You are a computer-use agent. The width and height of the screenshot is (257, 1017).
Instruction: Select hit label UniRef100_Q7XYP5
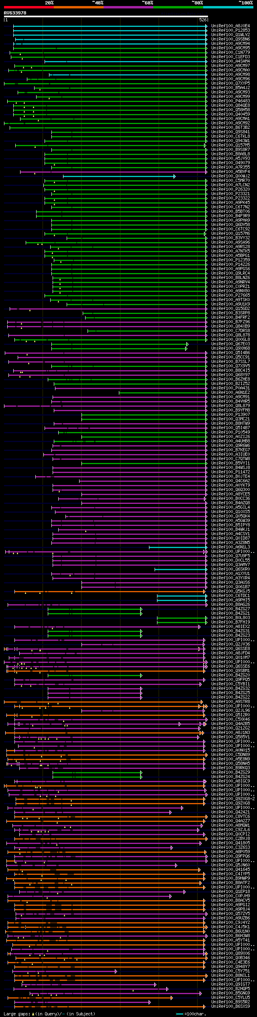click(x=230, y=84)
